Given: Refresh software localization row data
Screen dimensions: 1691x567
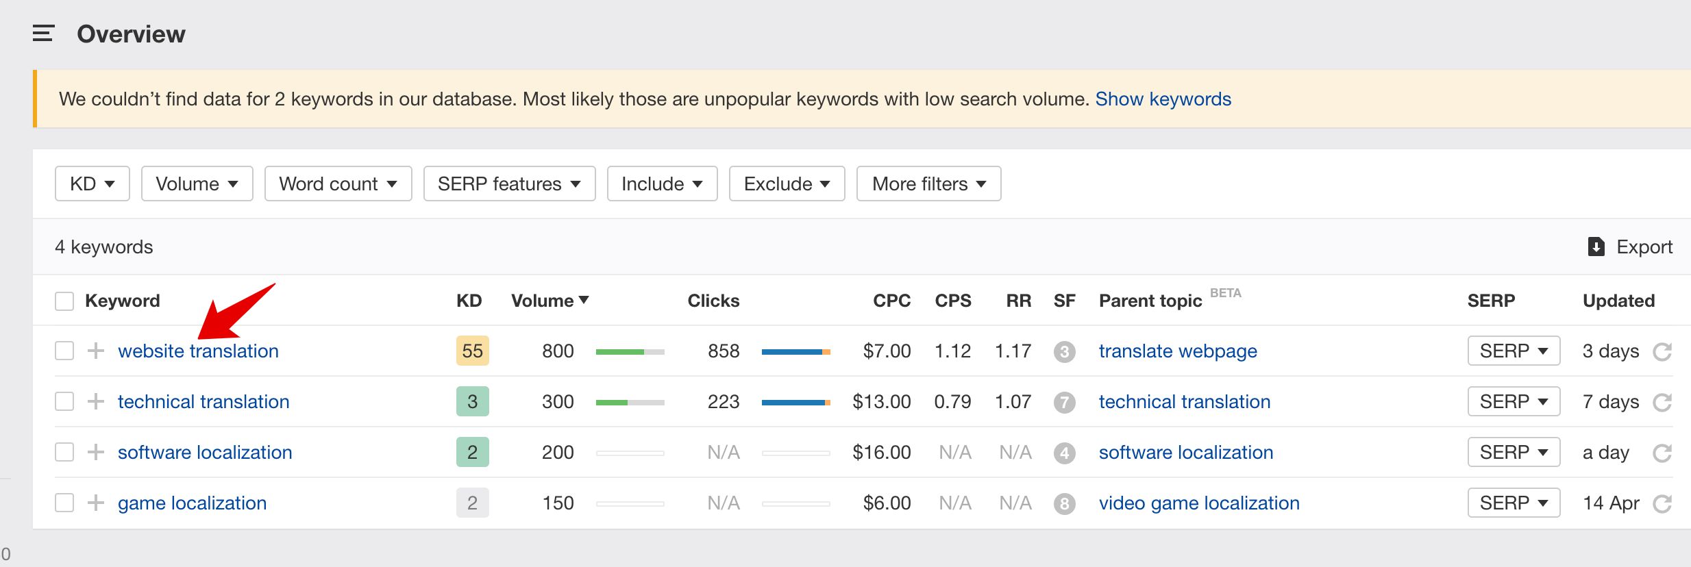Looking at the screenshot, I should [1662, 453].
